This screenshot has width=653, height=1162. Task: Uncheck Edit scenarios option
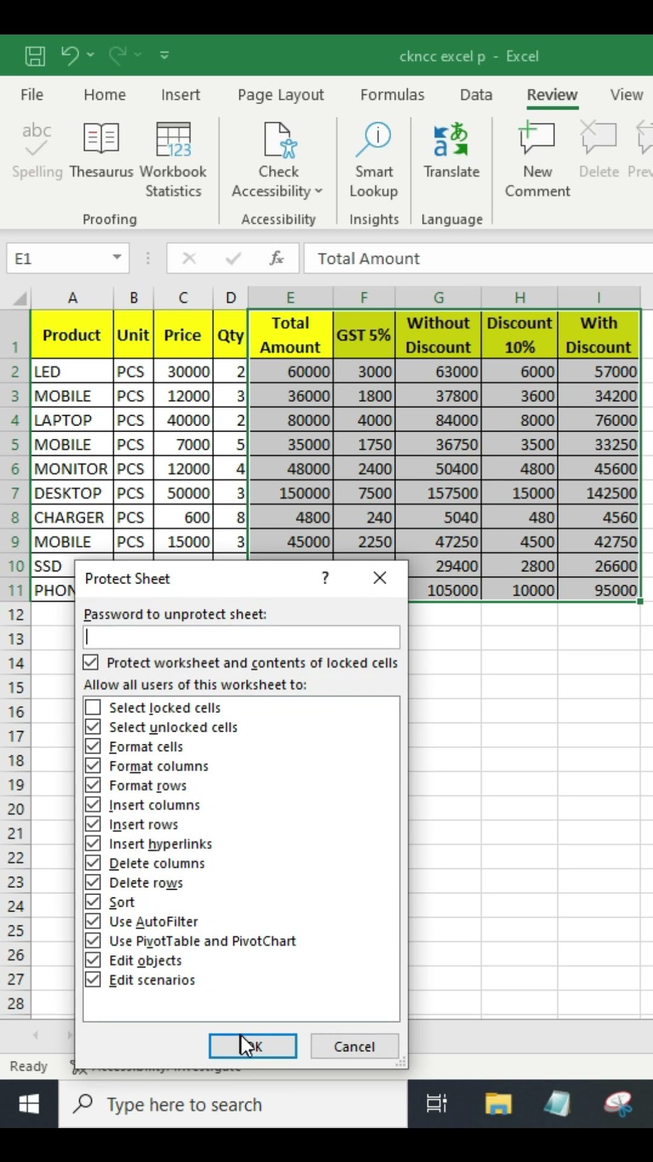tap(93, 979)
